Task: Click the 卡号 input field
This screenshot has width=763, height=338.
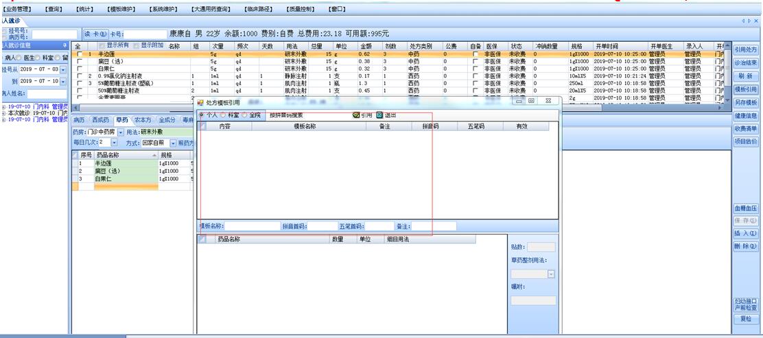Action: coord(145,34)
